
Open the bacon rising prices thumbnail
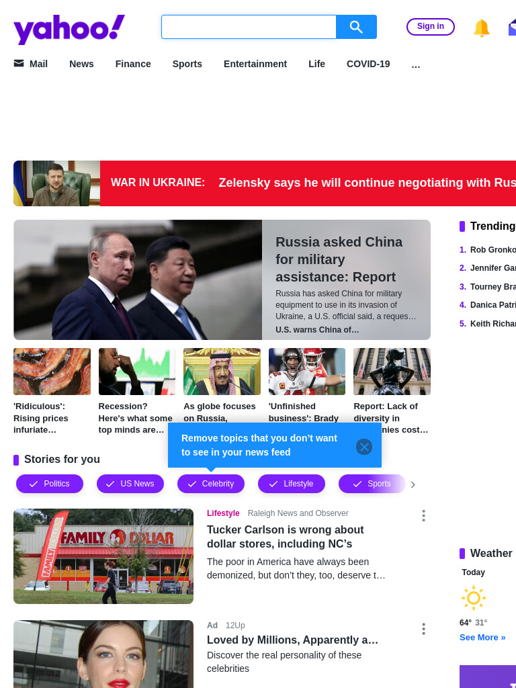[x=52, y=371]
